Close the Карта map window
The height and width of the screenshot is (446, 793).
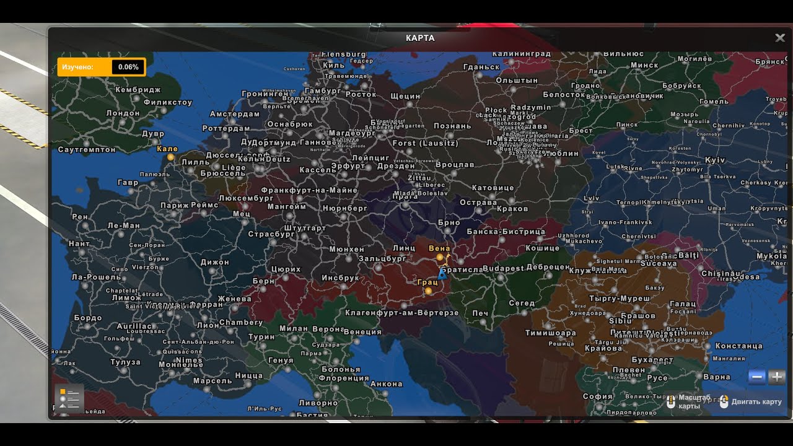click(x=780, y=38)
